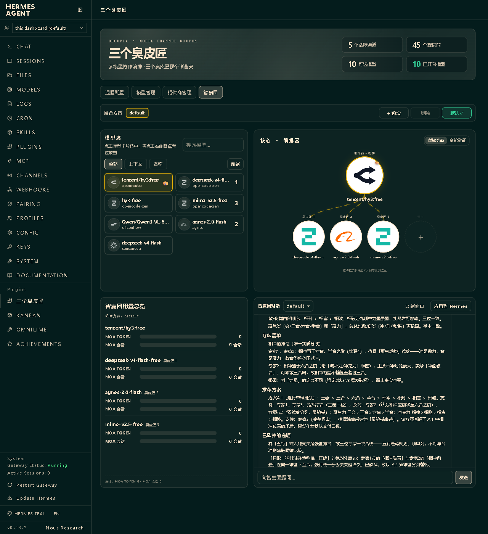This screenshot has width=488, height=534.
Task: Select the mimo-v2.5-free seat 3 circle
Action: click(x=383, y=237)
